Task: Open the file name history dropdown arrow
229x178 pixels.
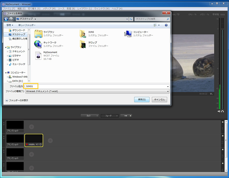Action: pyautogui.click(x=168, y=86)
